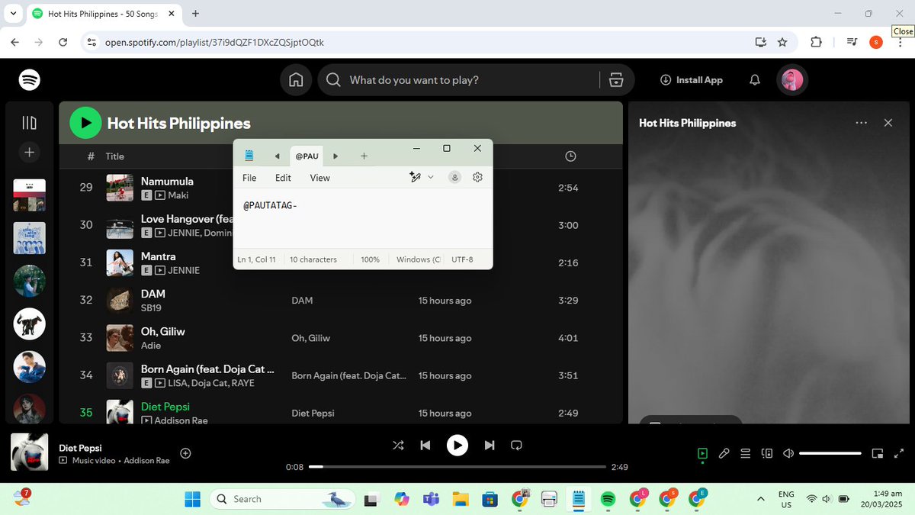Open the SB19 artist link under DAM
Viewport: 915px width, 515px height.
click(x=151, y=307)
